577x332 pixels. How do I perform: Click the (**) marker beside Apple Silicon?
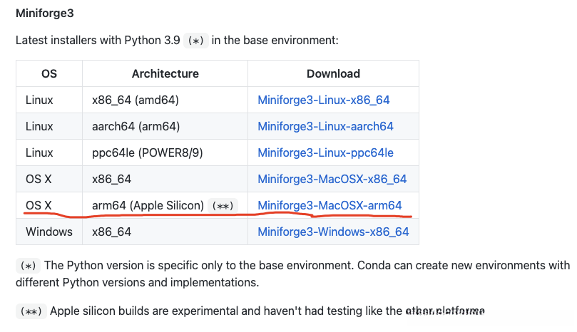click(223, 206)
